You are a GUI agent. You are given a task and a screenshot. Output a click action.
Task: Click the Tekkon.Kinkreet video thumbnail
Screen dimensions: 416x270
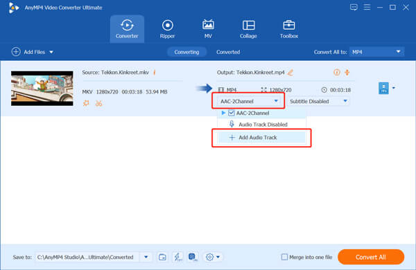click(42, 88)
